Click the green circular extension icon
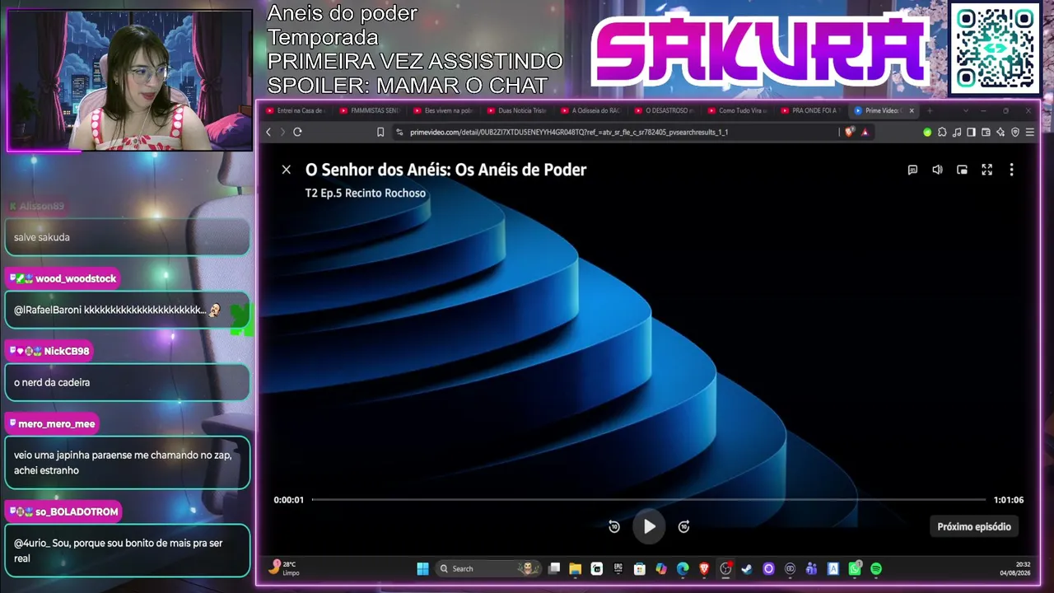Viewport: 1054px width, 593px height. pos(927,132)
